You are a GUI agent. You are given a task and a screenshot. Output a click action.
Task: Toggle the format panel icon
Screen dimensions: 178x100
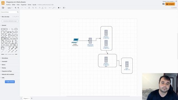tap(174, 8)
